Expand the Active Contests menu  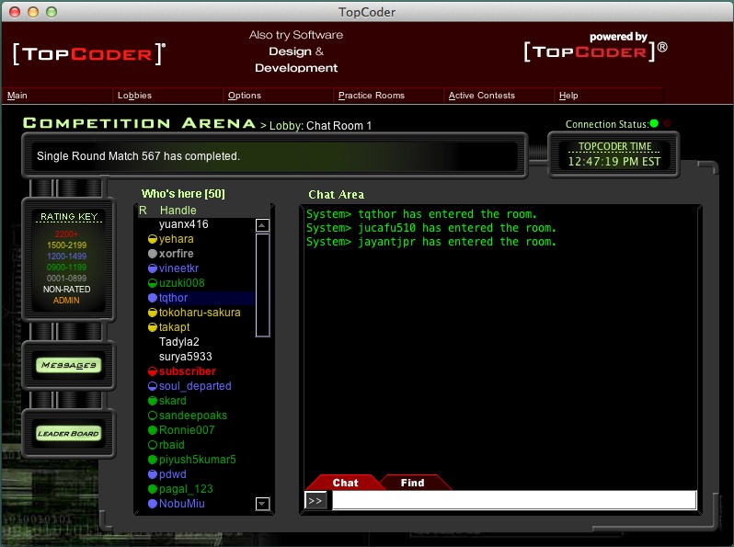(482, 96)
